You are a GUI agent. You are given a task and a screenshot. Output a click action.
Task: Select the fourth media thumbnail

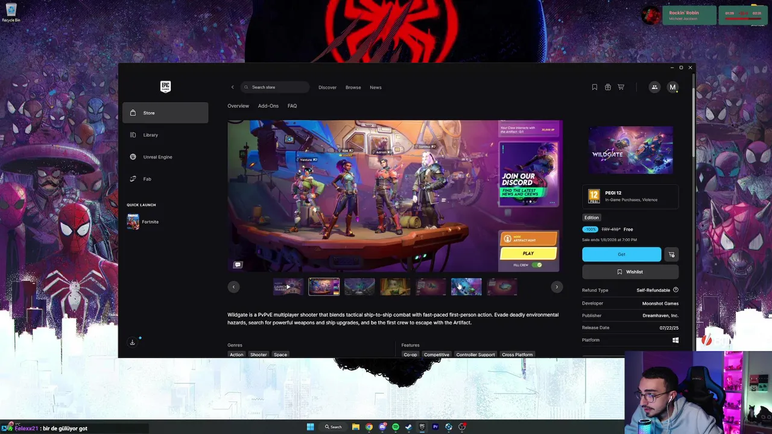pyautogui.click(x=395, y=287)
